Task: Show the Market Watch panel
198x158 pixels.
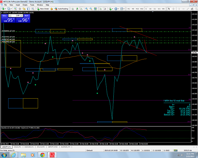Action: click(x=15, y=9)
